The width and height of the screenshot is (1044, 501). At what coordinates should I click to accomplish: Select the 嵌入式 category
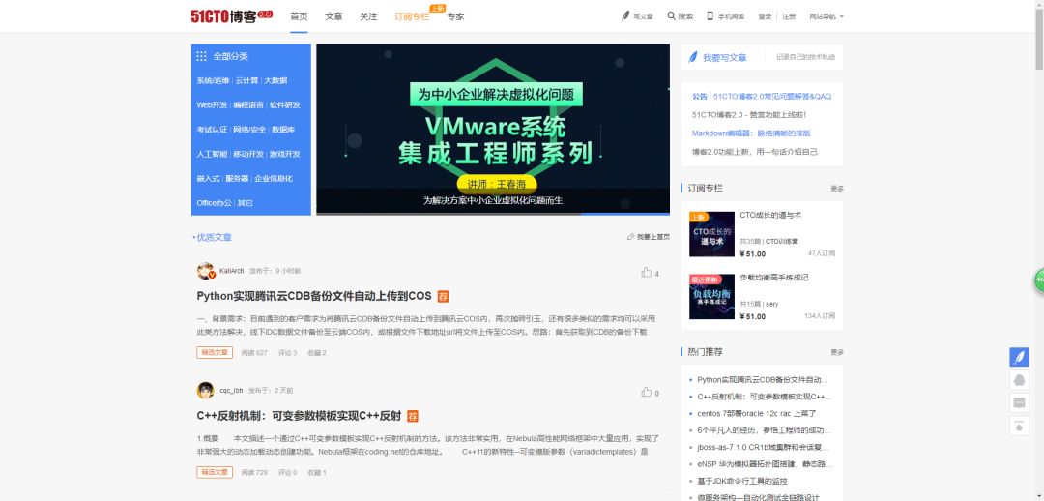pyautogui.click(x=208, y=179)
